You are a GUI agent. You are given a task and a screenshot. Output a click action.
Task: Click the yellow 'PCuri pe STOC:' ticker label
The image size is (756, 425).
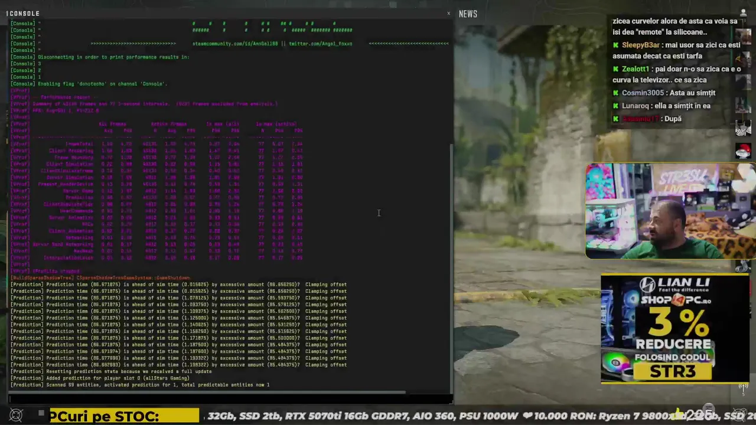(124, 416)
